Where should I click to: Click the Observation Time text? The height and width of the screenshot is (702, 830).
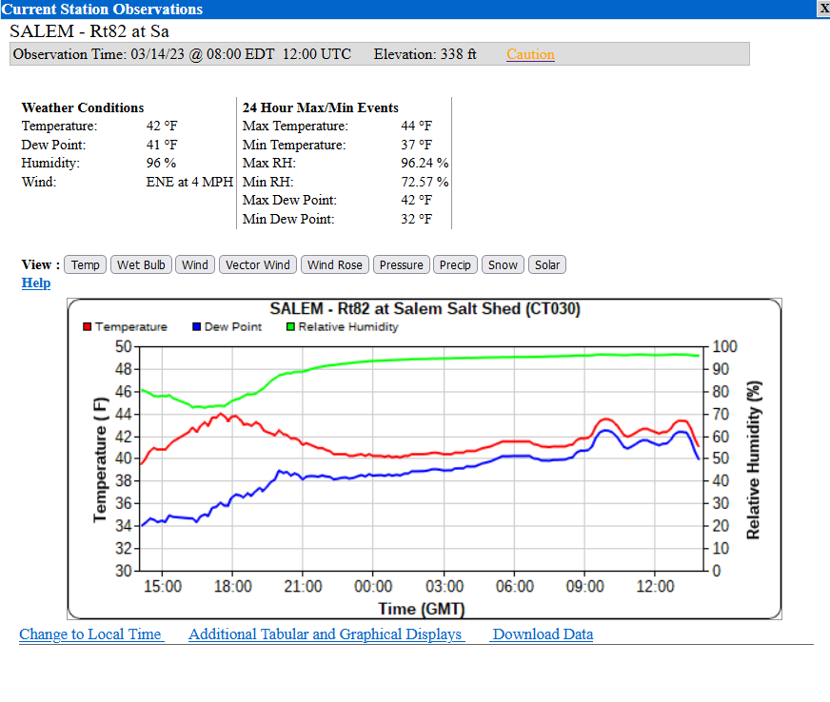pos(182,54)
